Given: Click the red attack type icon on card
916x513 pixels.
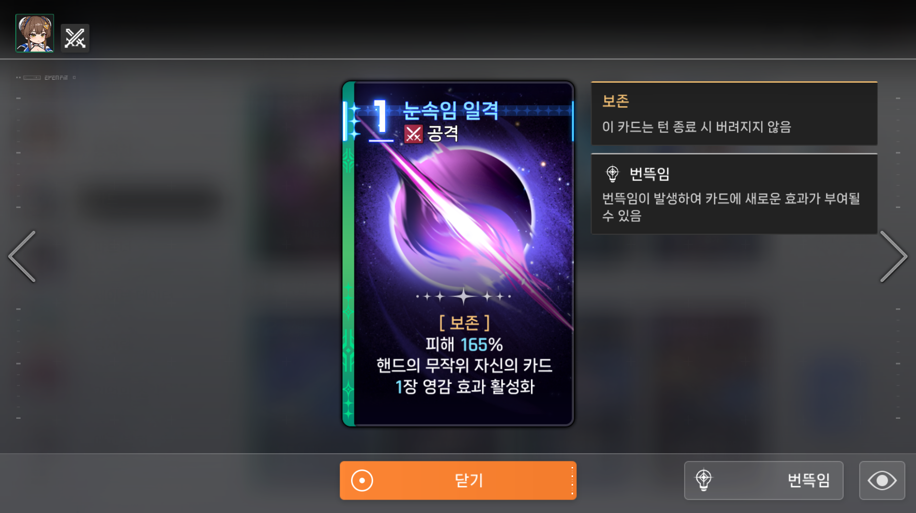Looking at the screenshot, I should (x=413, y=134).
